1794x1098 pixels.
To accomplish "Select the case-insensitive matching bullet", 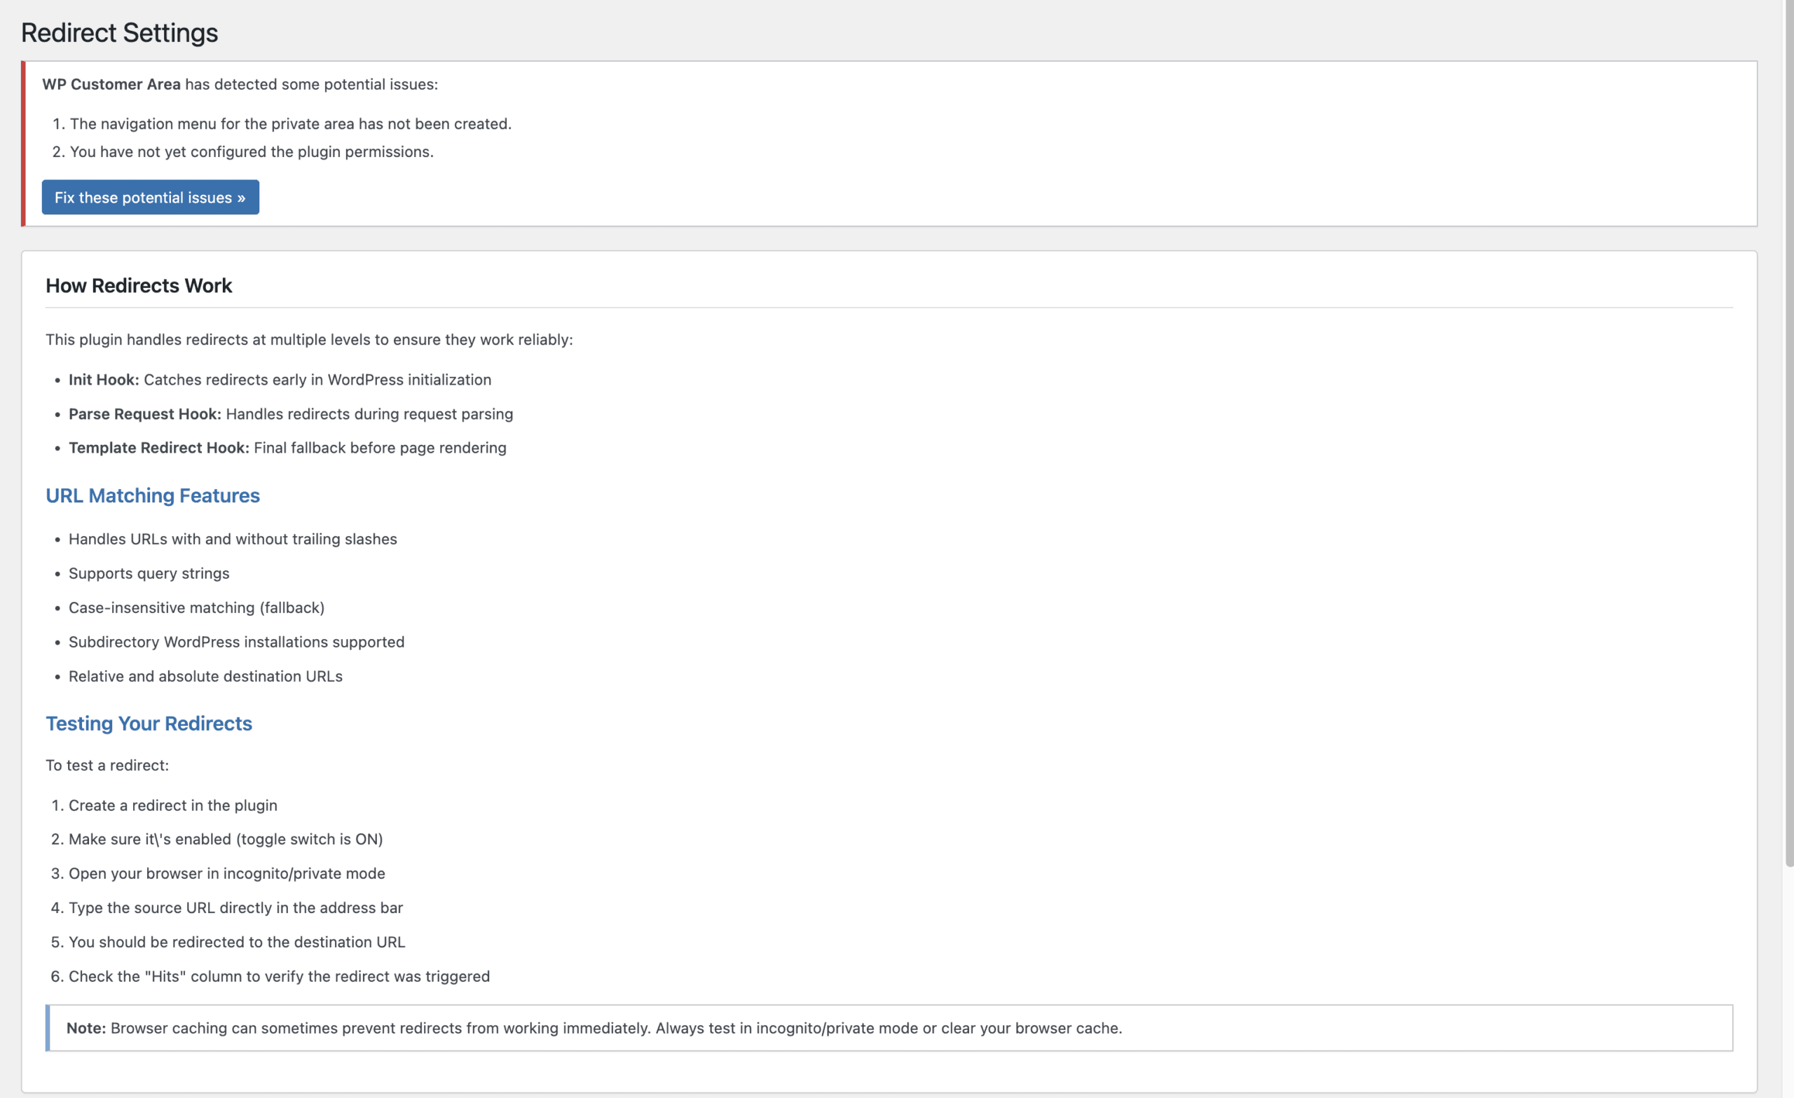I will (197, 608).
